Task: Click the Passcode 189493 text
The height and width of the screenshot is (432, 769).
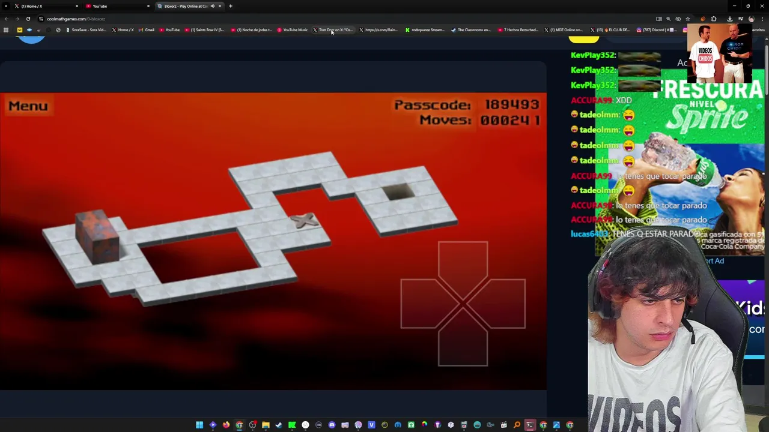Action: (x=467, y=105)
